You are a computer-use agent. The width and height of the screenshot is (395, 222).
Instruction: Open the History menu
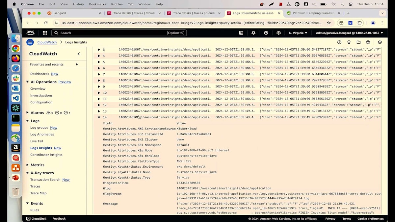pyautogui.click(x=78, y=4)
